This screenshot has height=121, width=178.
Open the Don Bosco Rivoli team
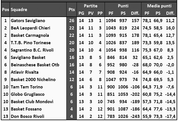pos(27,116)
